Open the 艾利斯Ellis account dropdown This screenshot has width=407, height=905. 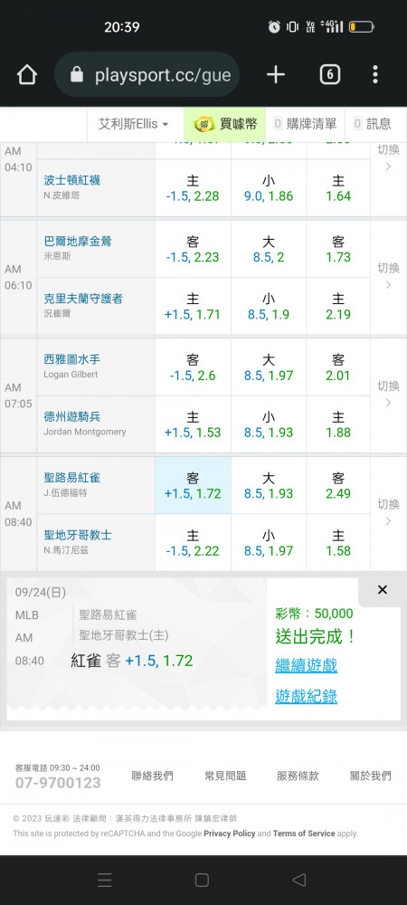133,123
